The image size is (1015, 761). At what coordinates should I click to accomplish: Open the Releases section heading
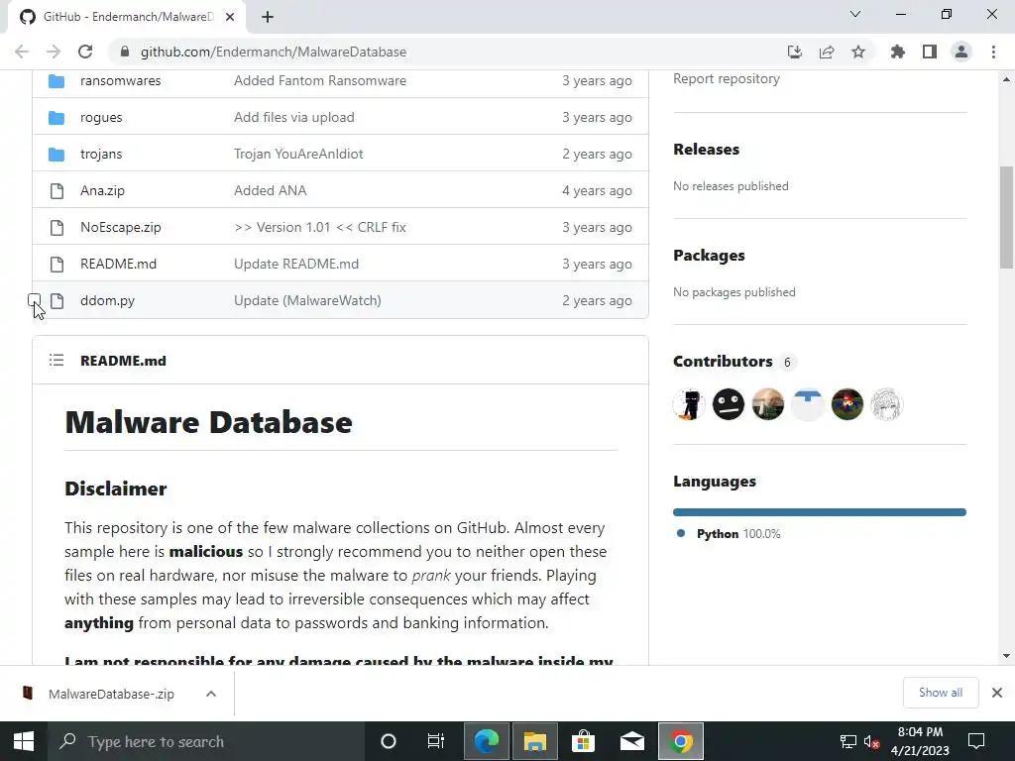(x=706, y=150)
